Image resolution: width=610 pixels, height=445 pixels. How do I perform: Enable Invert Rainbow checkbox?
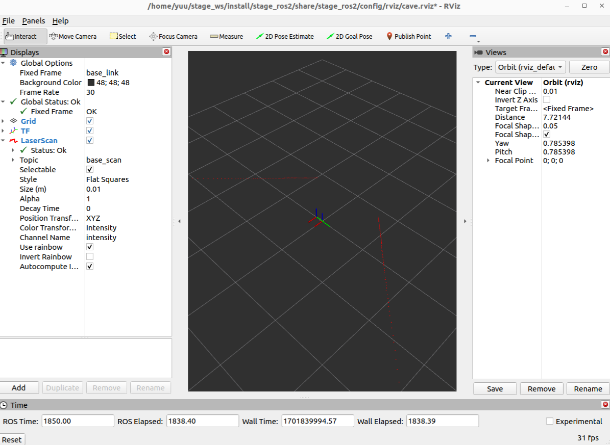pyautogui.click(x=90, y=256)
